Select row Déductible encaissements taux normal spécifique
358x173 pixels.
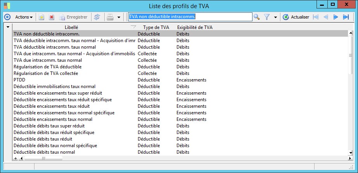click(180, 113)
